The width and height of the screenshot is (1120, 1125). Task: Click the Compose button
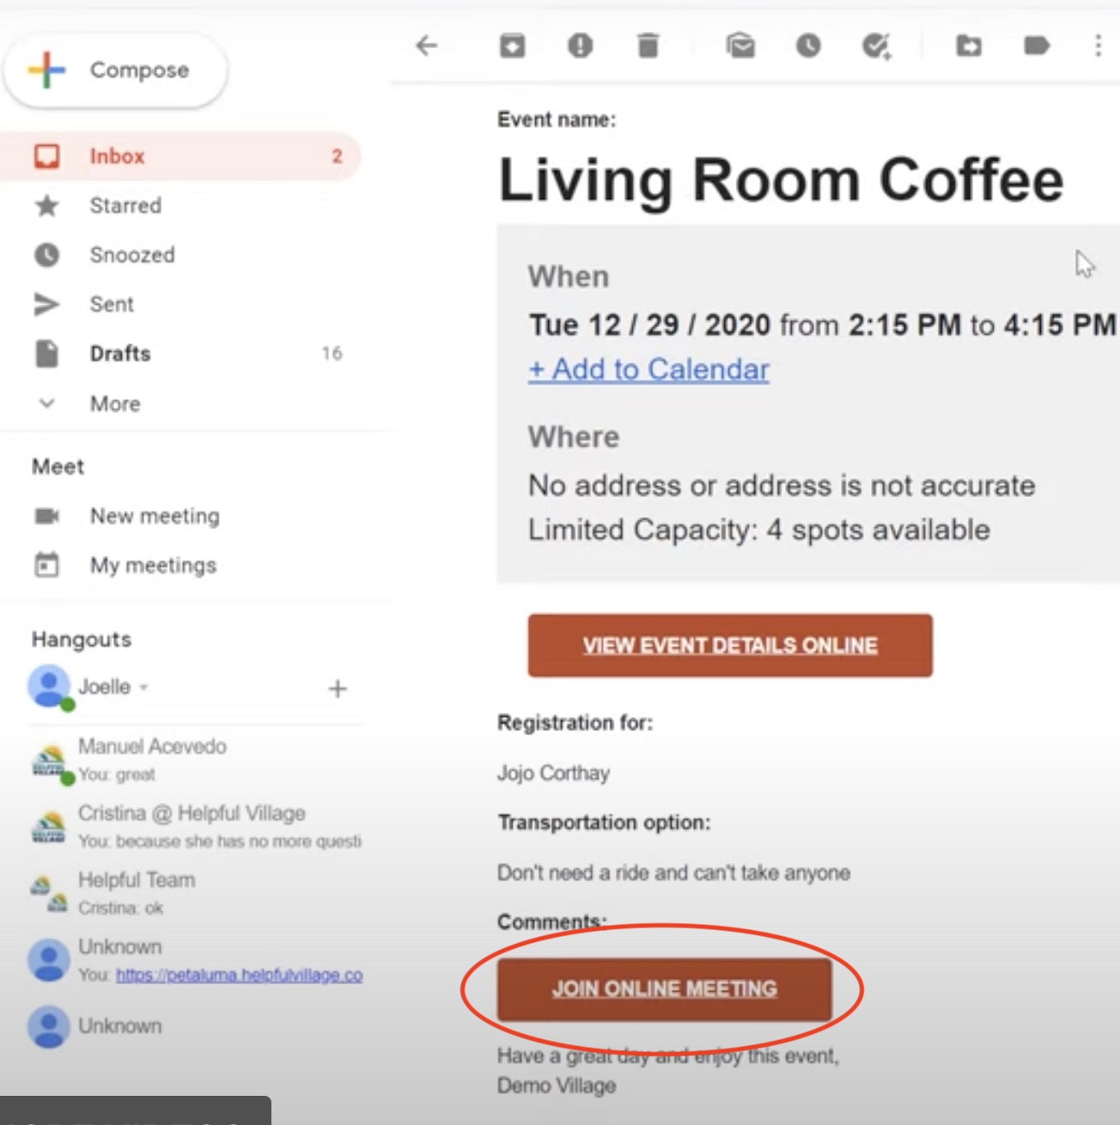pos(116,70)
